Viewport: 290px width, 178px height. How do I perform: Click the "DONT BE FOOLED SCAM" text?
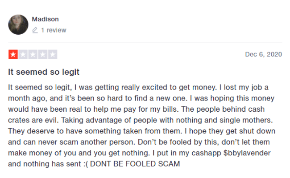tap(135, 164)
